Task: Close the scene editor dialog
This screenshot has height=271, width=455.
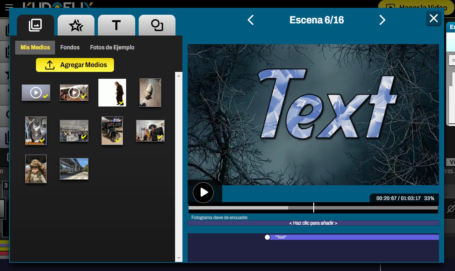Action: pyautogui.click(x=434, y=18)
